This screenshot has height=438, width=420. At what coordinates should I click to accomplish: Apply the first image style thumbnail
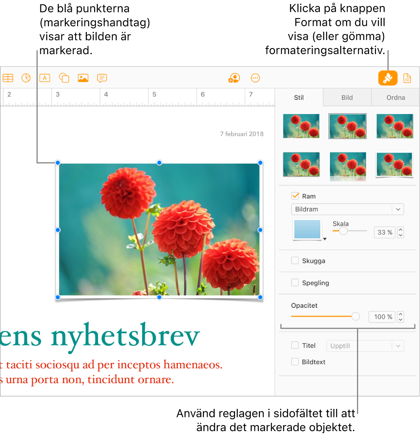click(x=301, y=126)
